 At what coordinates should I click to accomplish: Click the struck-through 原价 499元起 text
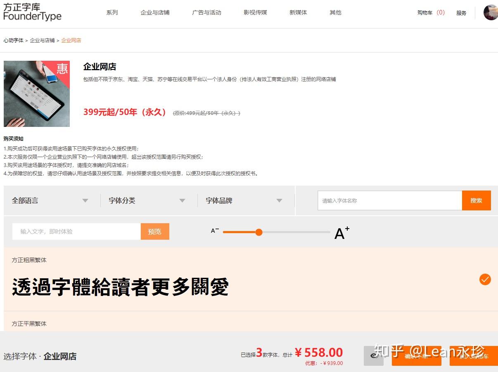click(x=206, y=113)
